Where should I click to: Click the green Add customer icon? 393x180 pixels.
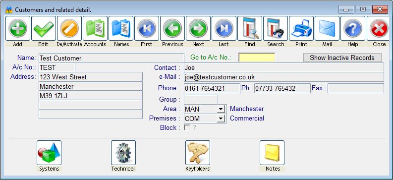click(18, 28)
